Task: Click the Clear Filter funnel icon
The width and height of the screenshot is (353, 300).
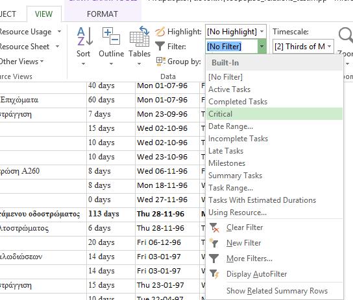Action: coord(214,227)
